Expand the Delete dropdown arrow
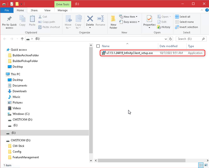Screen dimensions: 209x168 [x=90, y=28]
